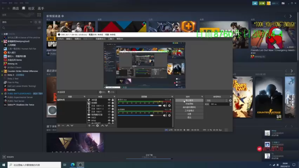This screenshot has height=168, width=299.
Task: Toggle visibility of 文本 (GDI+) 3 source
Action: point(109,106)
